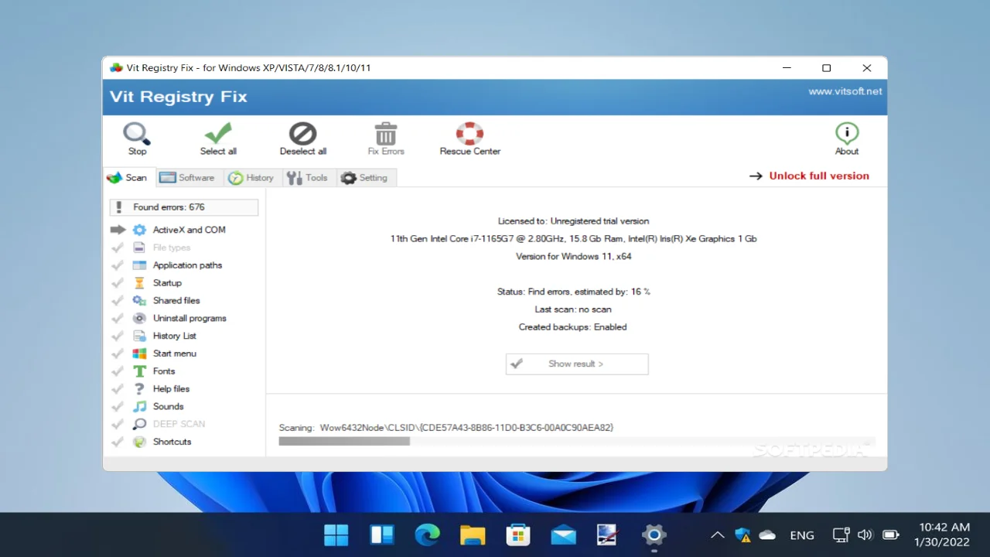Image resolution: width=990 pixels, height=557 pixels.
Task: Select the Application paths icon
Action: 139,265
